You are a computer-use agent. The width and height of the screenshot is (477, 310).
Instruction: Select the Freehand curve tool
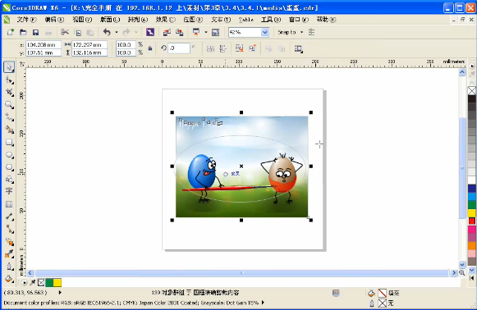(x=9, y=117)
